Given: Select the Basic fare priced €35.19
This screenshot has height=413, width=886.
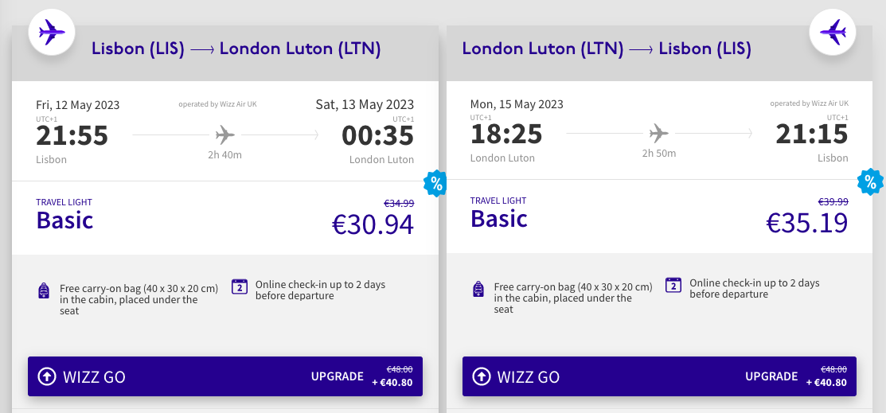Looking at the screenshot, I should [659, 216].
